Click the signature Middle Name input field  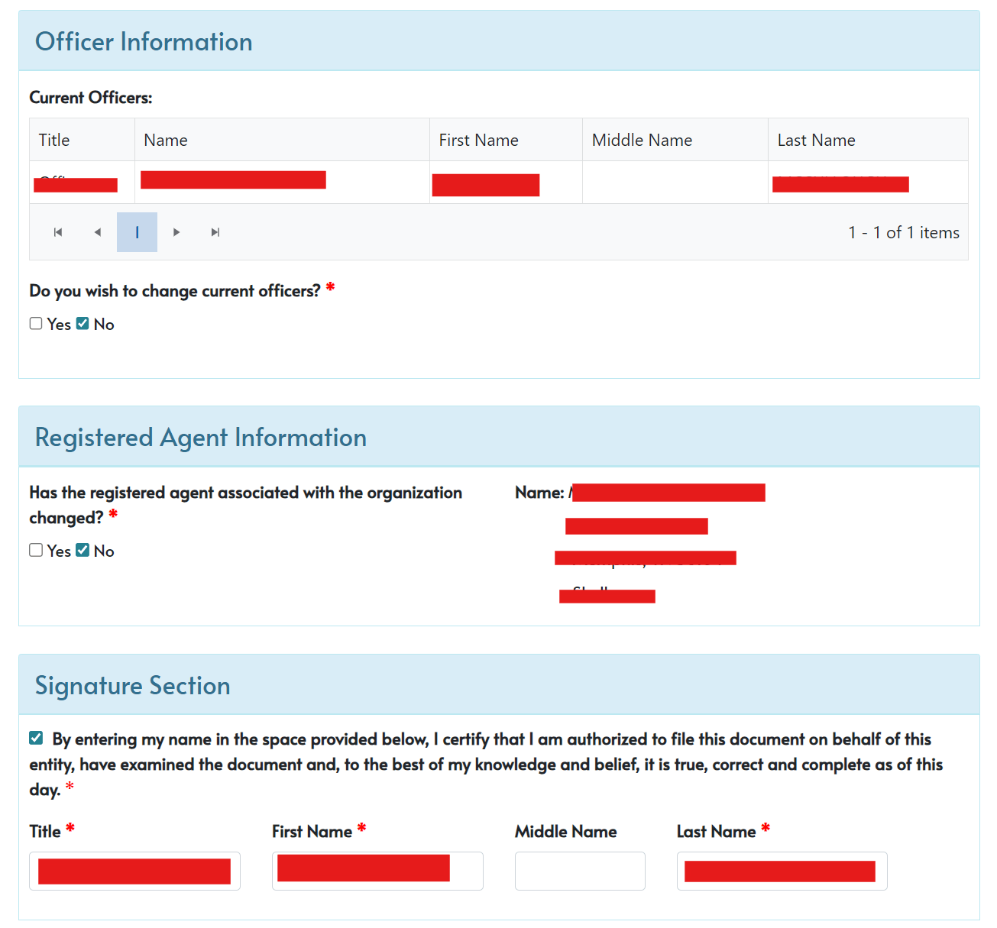[580, 871]
